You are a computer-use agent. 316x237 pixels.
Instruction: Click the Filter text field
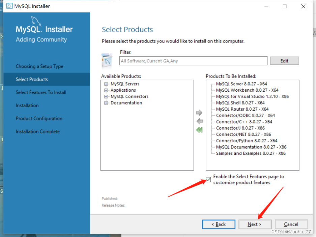(193, 61)
